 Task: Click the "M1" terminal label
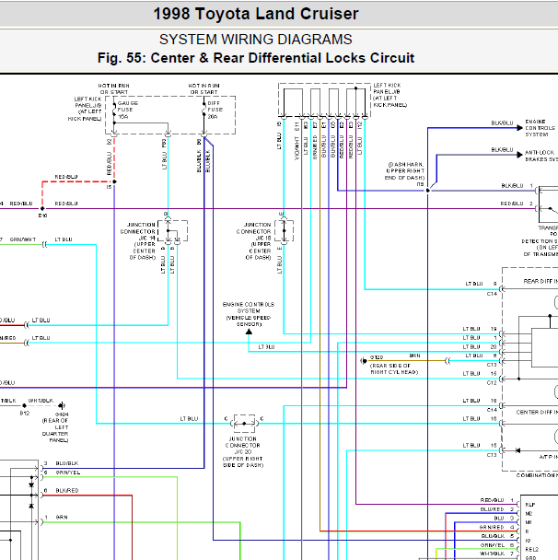[529, 522]
